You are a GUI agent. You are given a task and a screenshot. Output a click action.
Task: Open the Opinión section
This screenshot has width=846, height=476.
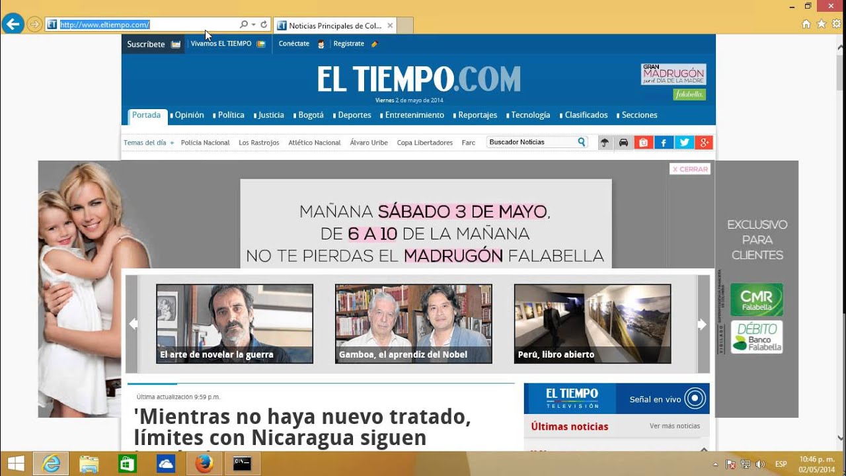pyautogui.click(x=189, y=115)
